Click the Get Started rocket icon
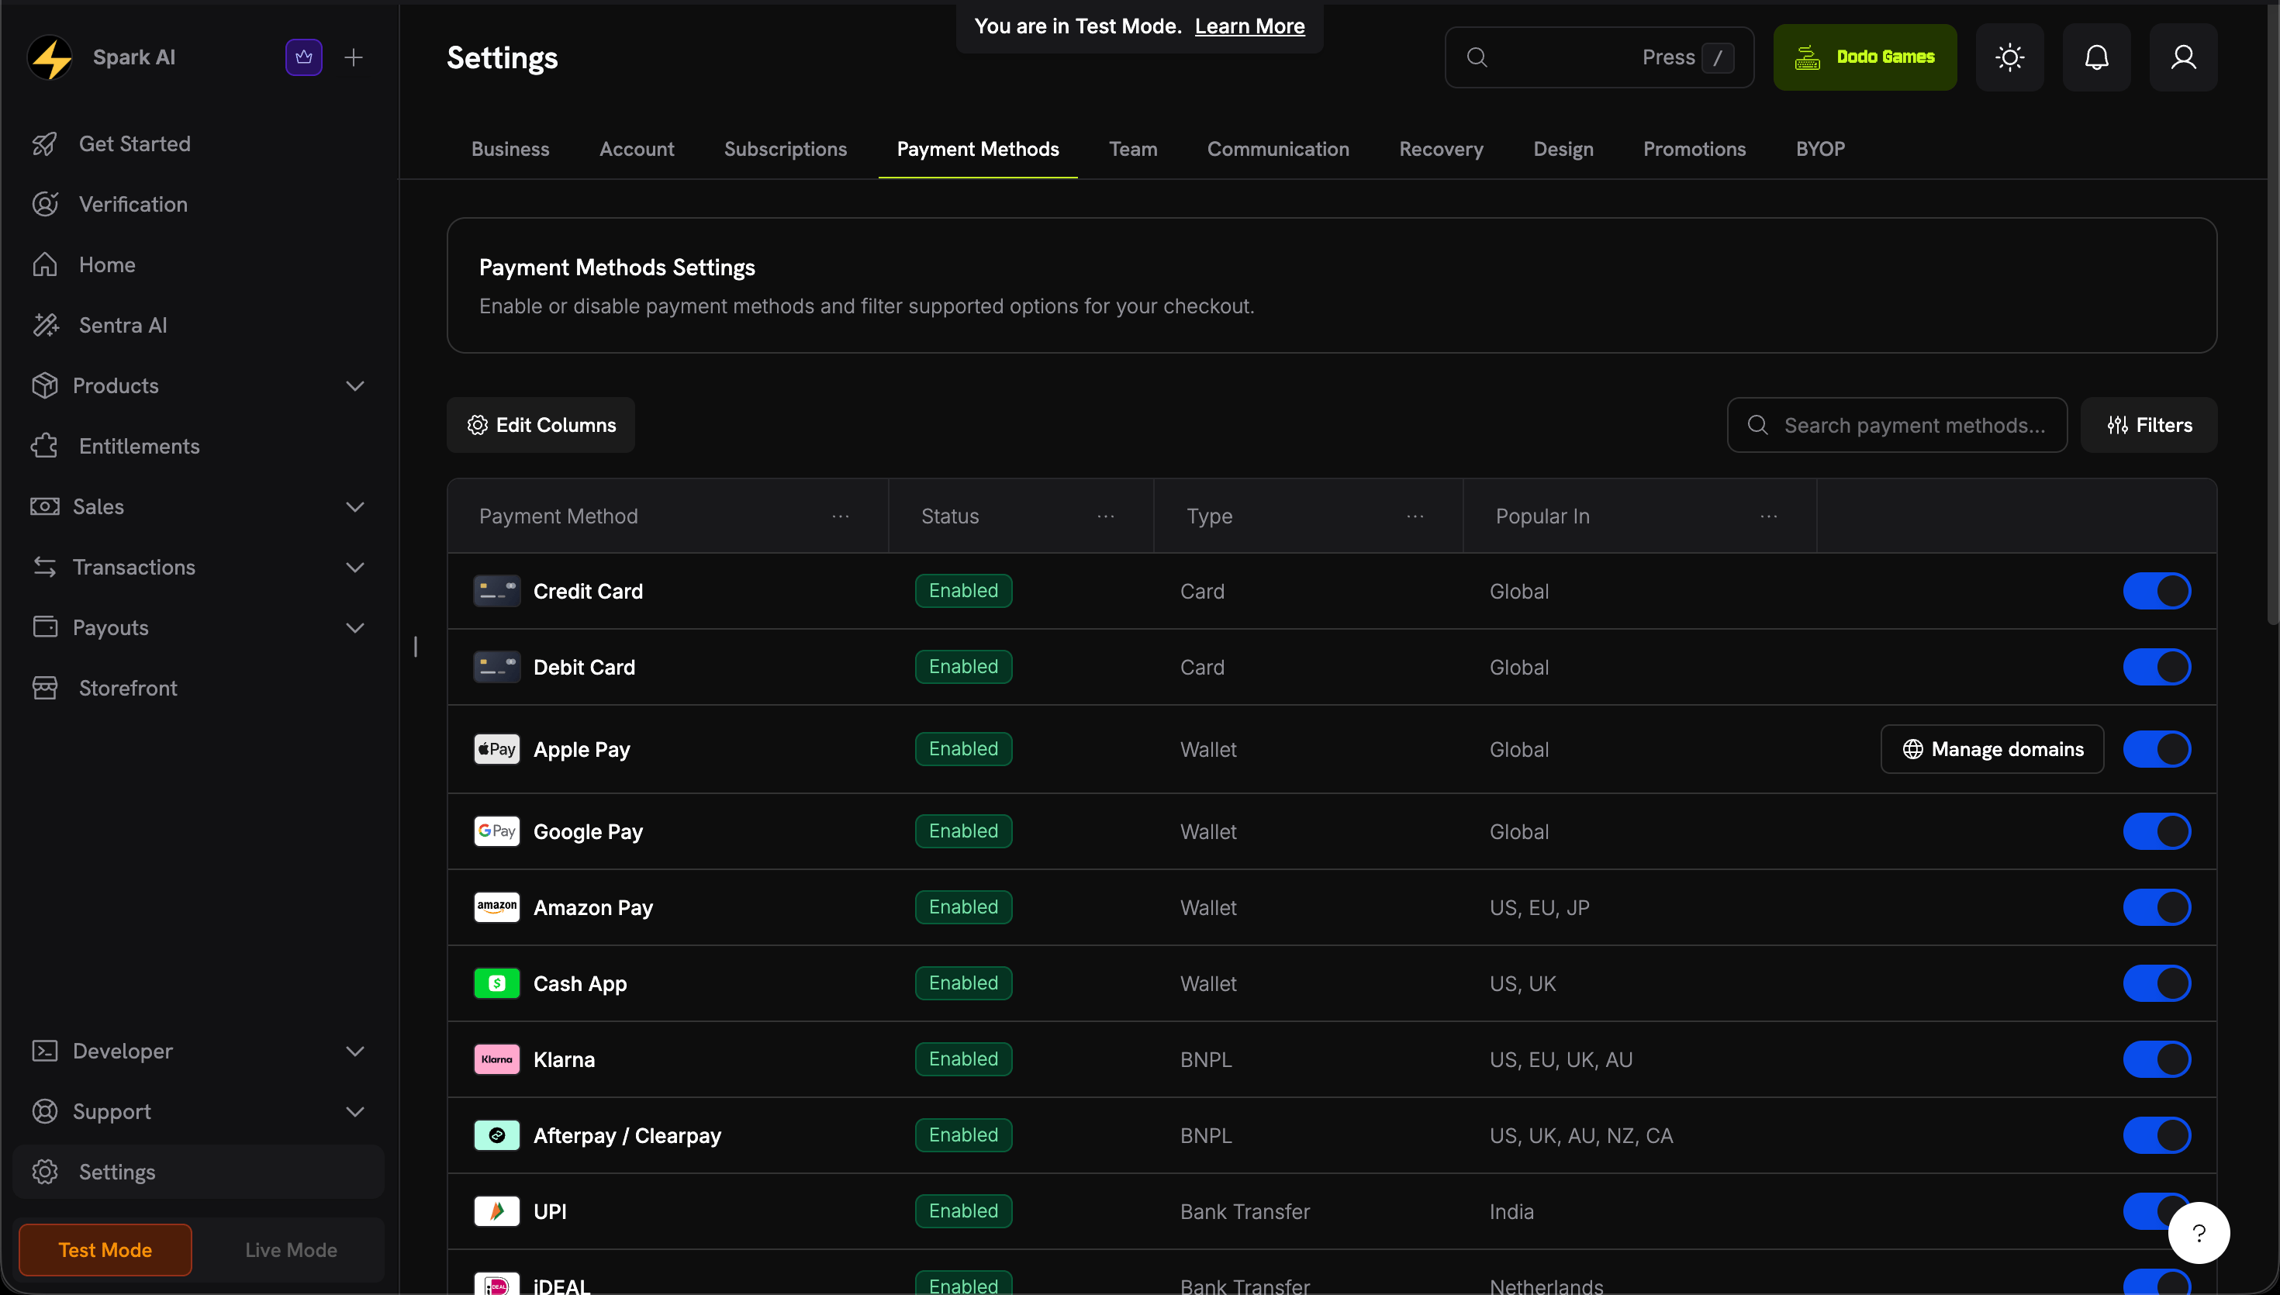This screenshot has height=1295, width=2280. [x=45, y=144]
